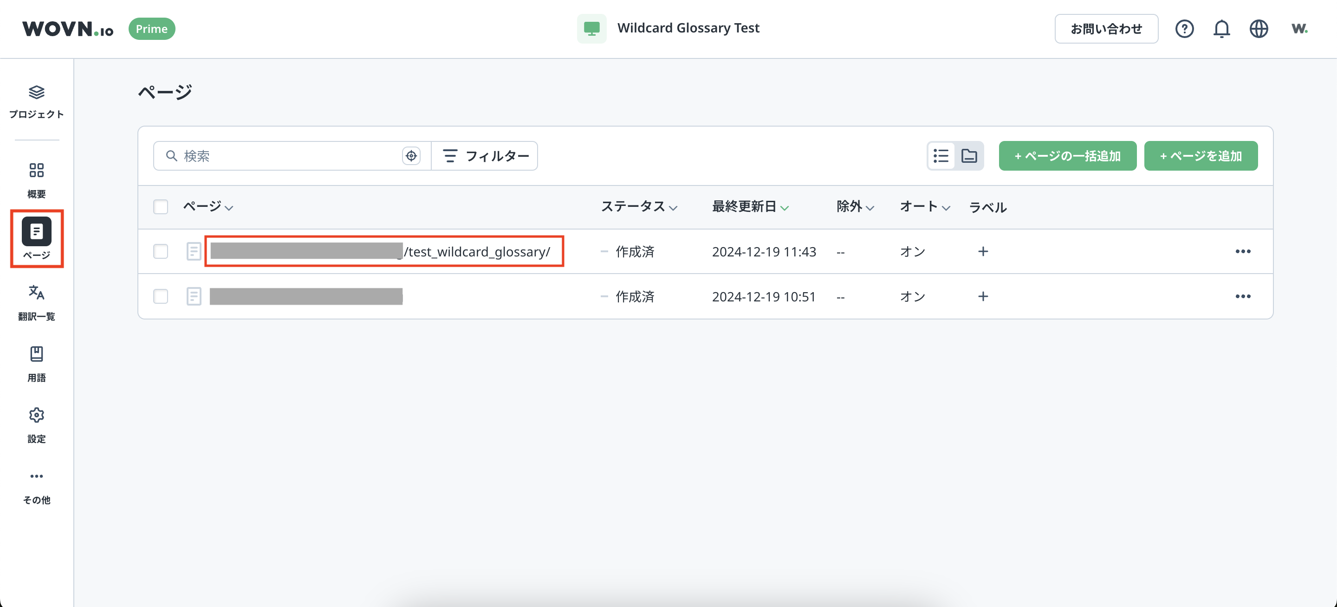The image size is (1337, 607).
Task: Sort by 最終更新日 column chevron
Action: (x=784, y=208)
